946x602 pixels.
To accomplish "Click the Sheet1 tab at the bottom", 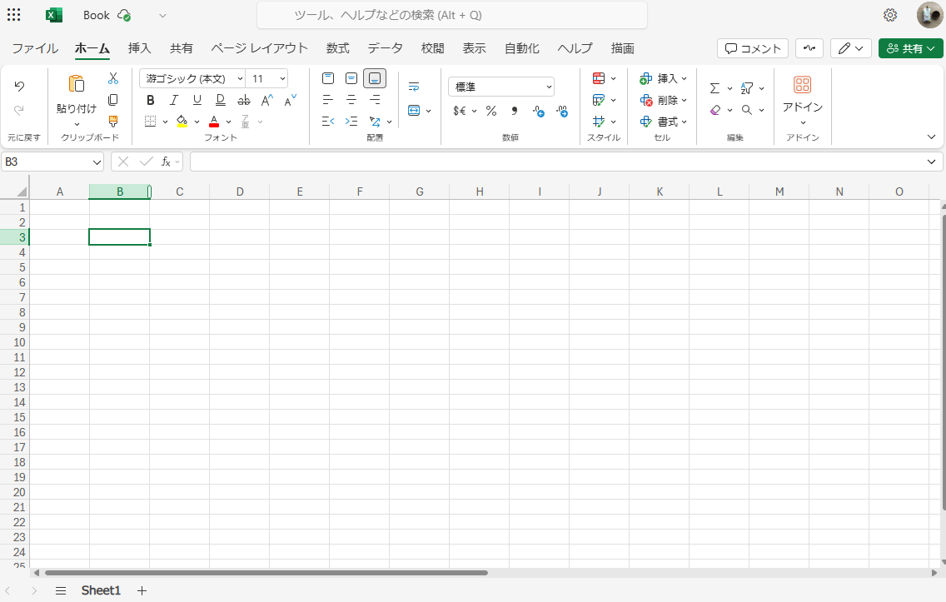I will coord(100,590).
